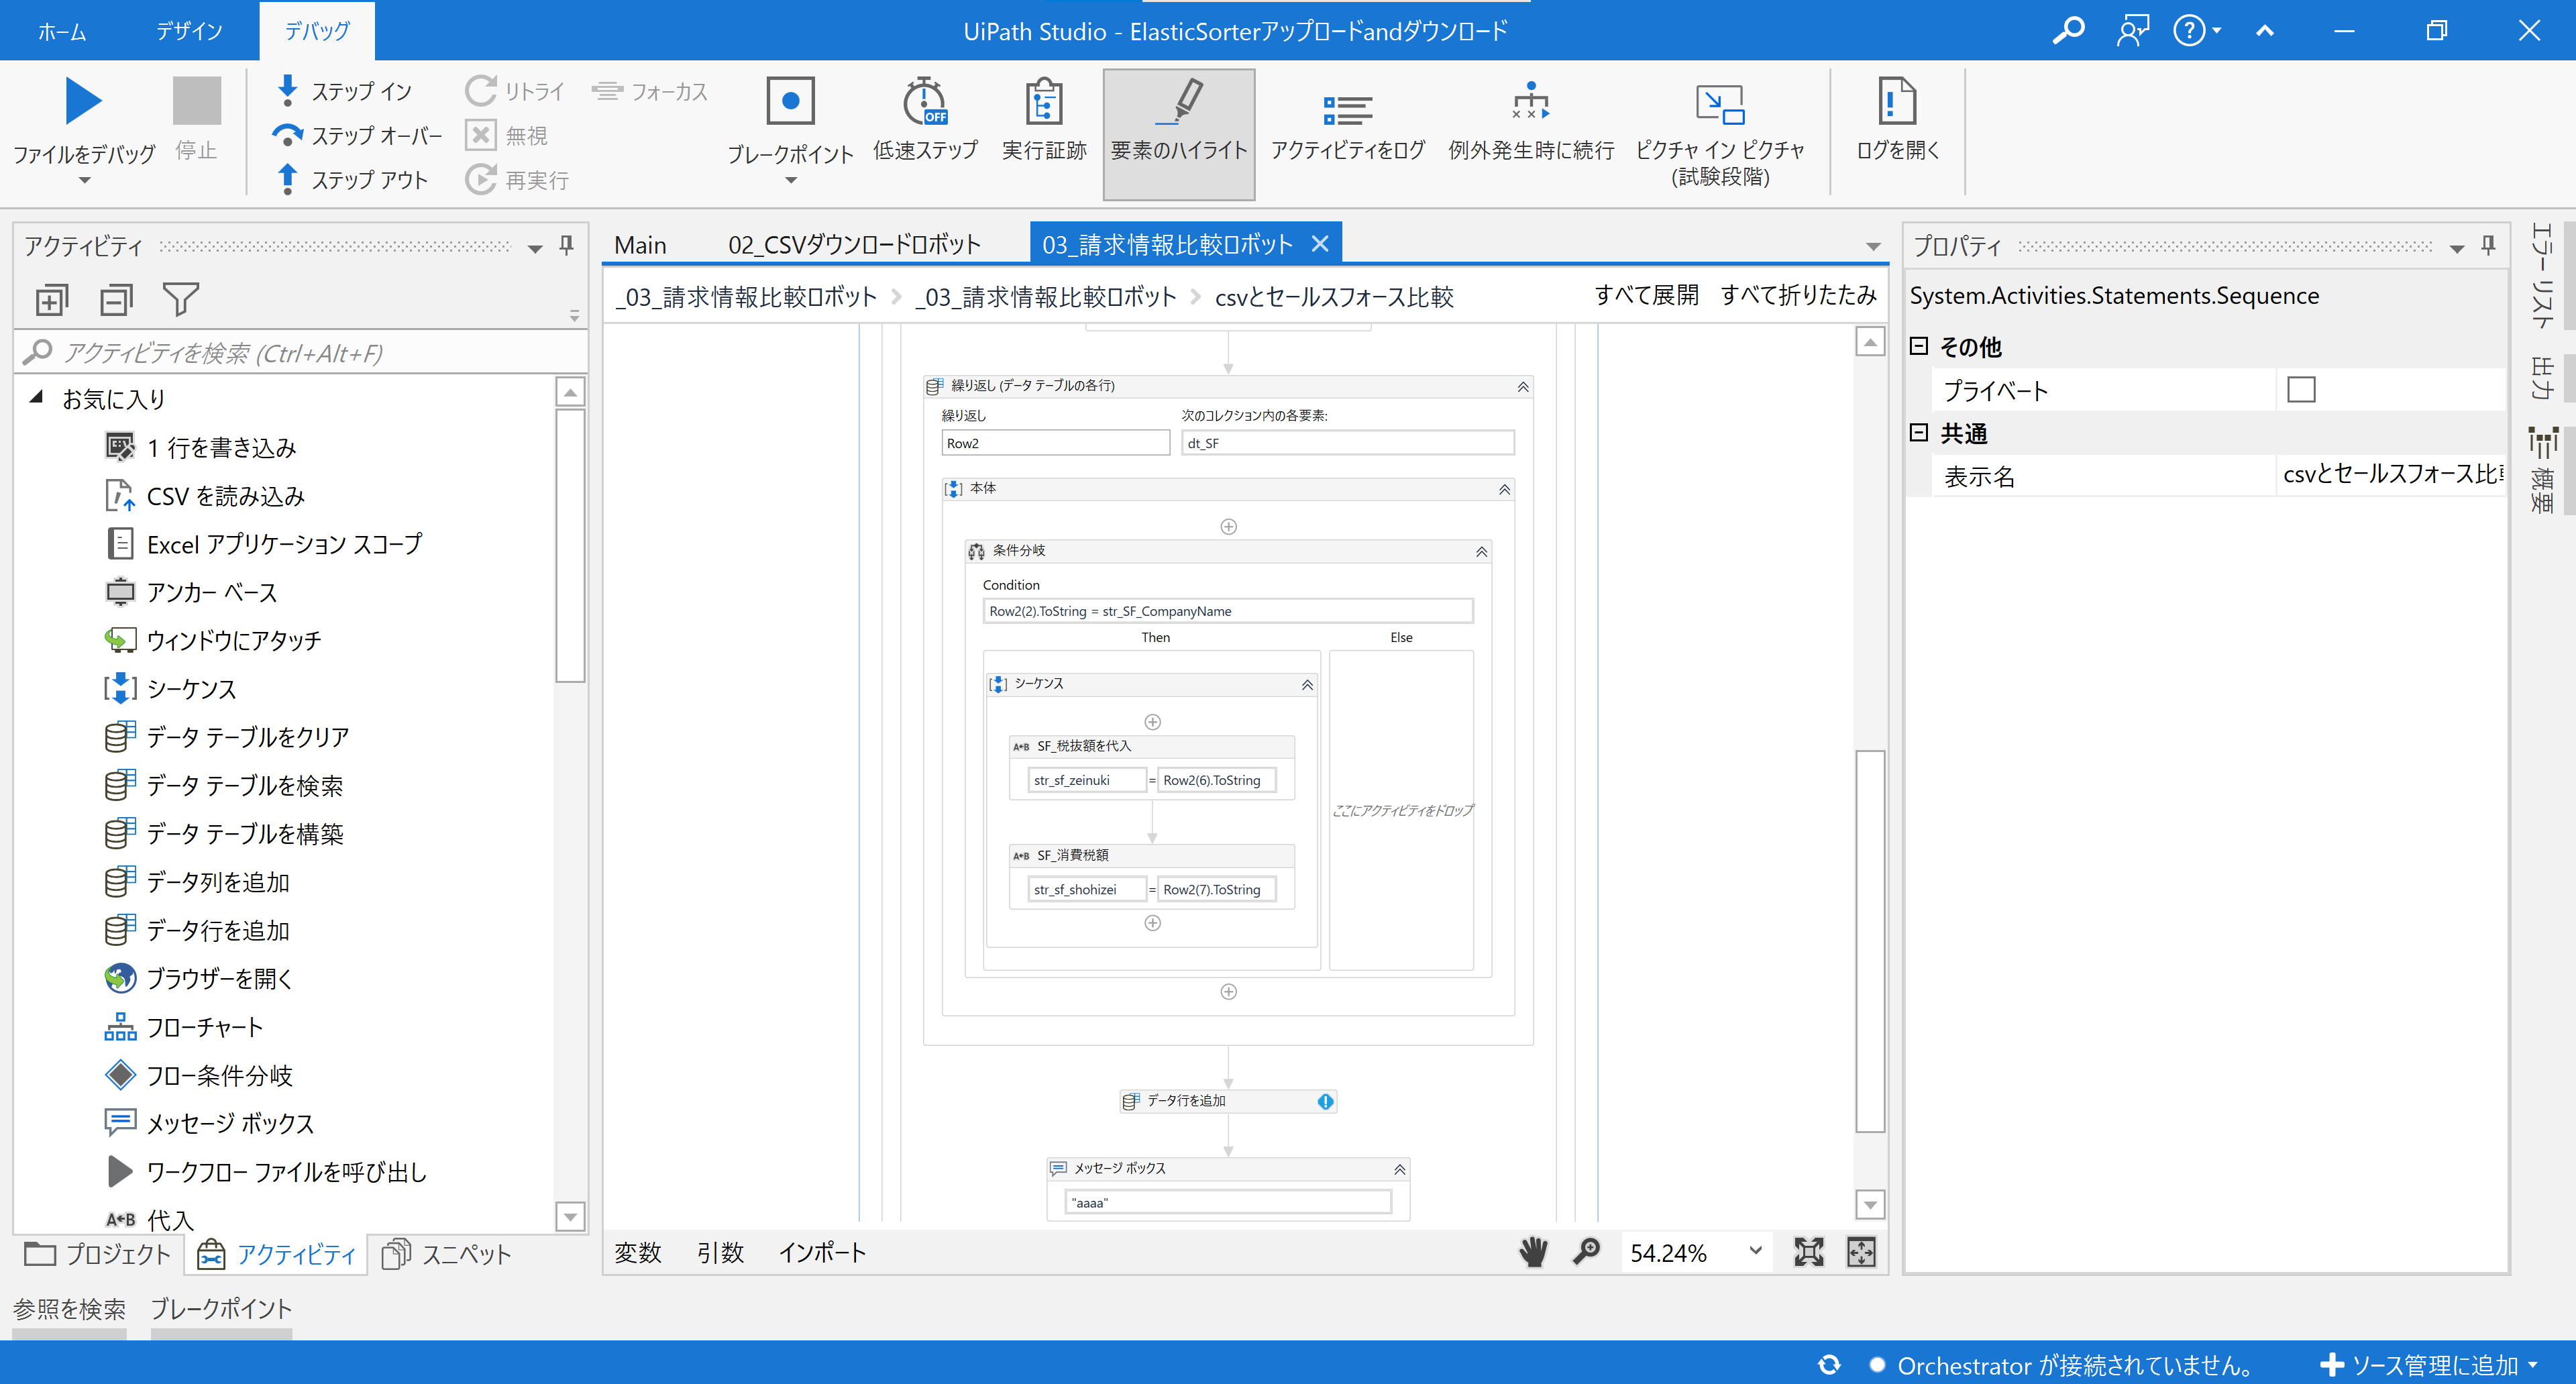Check the プライベート checkbox

[x=2300, y=389]
